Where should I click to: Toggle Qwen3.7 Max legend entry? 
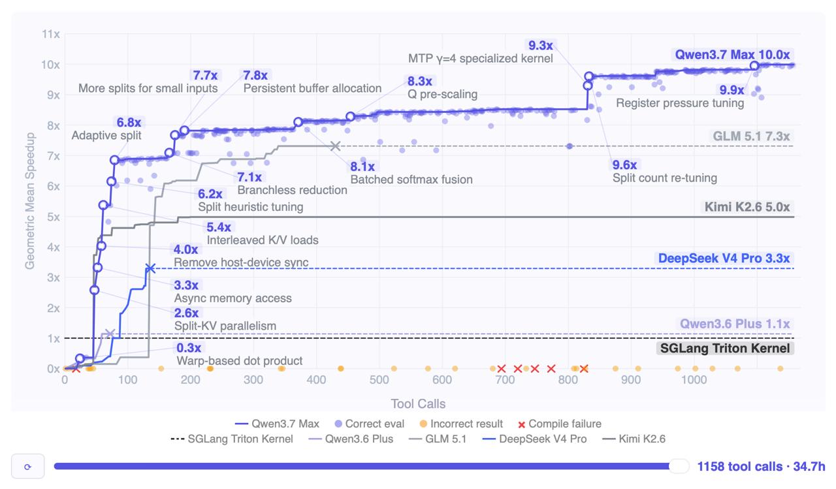(277, 424)
